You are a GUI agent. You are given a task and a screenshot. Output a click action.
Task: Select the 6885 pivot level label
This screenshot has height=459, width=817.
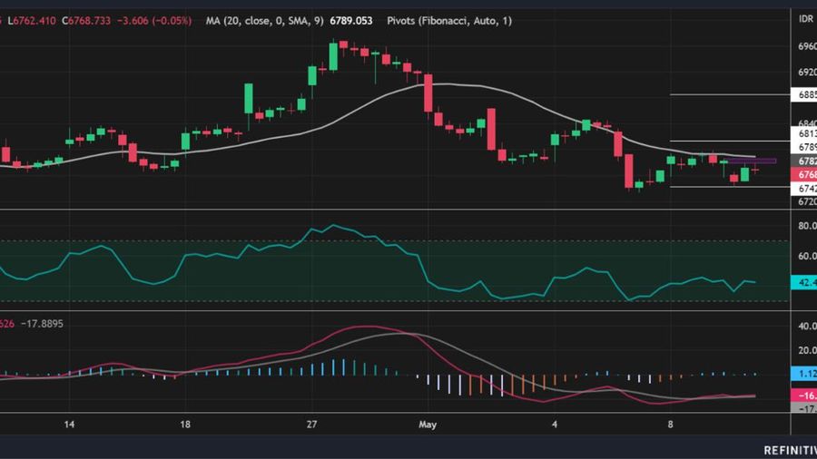[804, 94]
